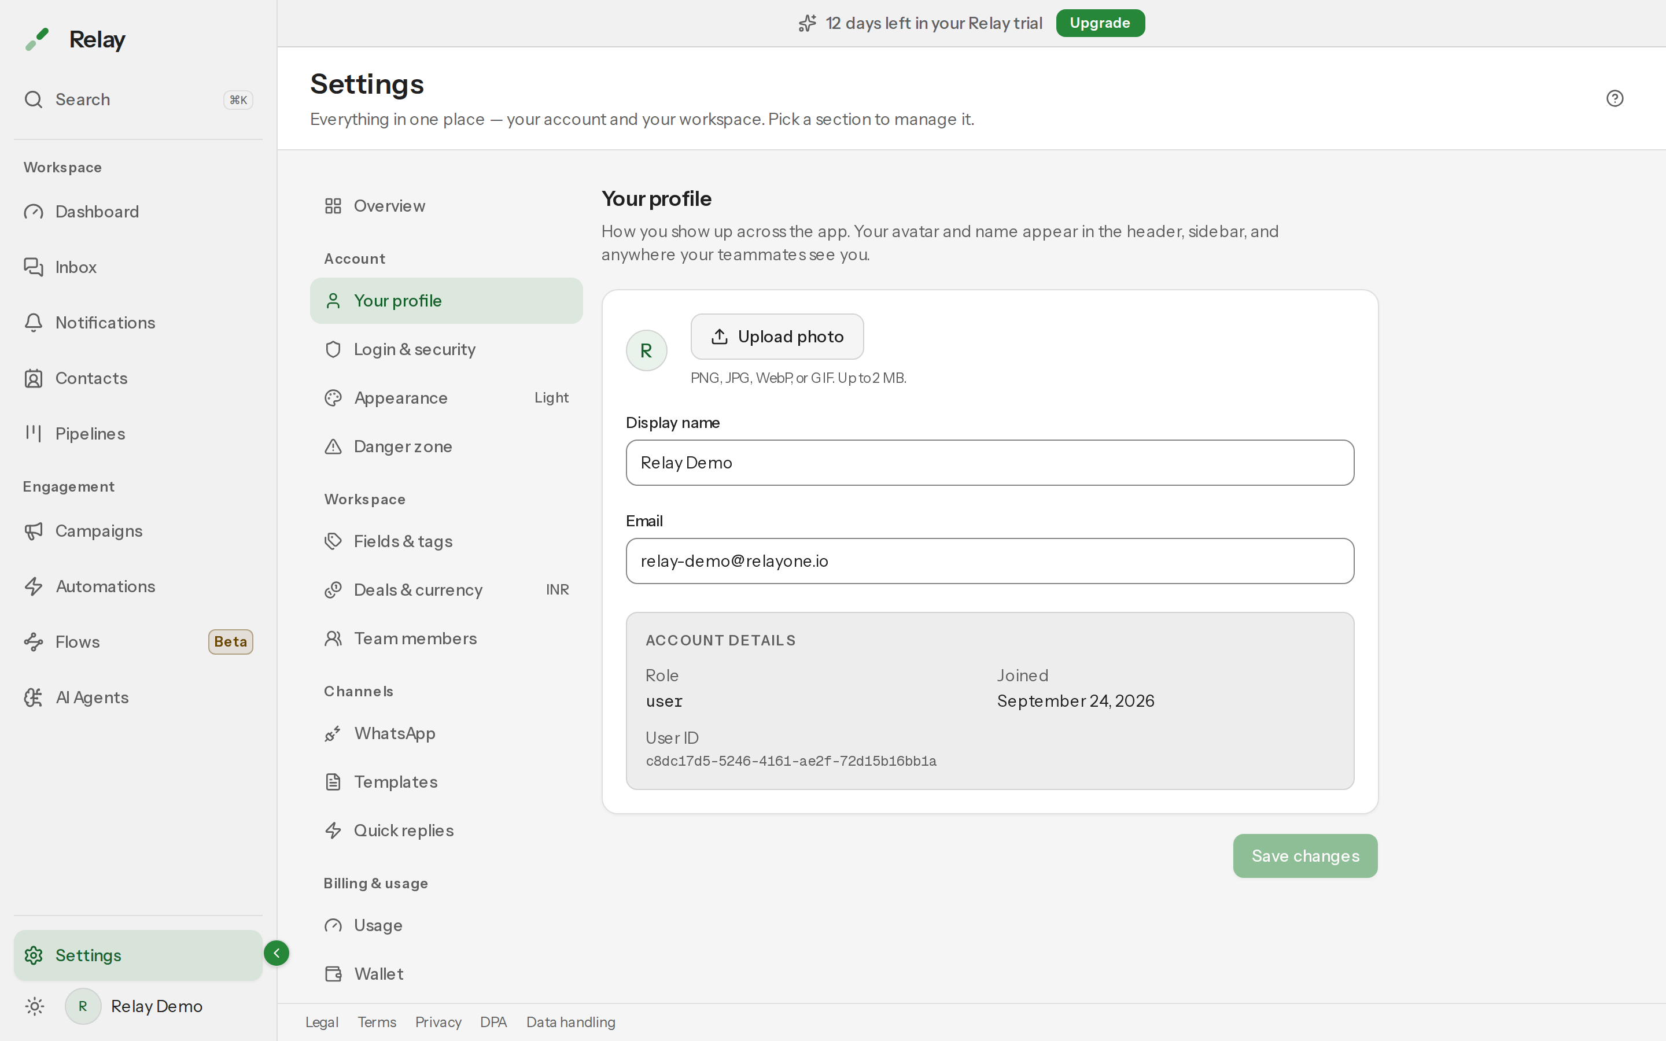Open Flows beta feature
Screen dimensions: 1666x1041
click(x=138, y=642)
